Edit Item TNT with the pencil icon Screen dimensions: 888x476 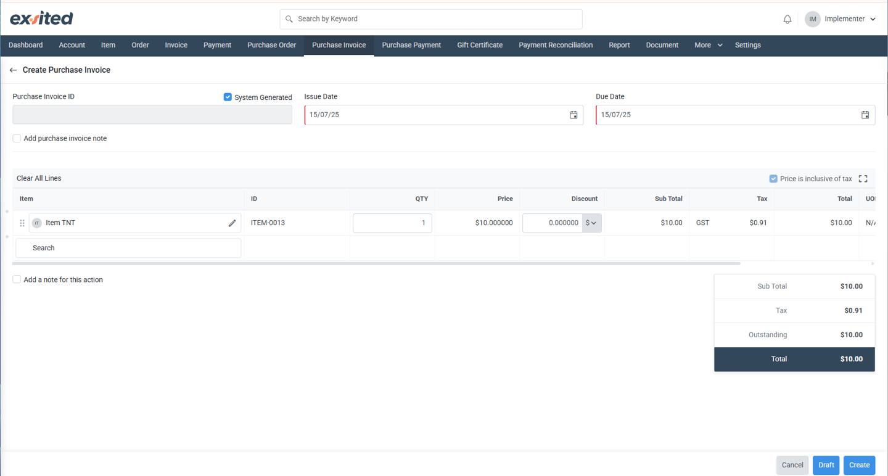coord(232,223)
